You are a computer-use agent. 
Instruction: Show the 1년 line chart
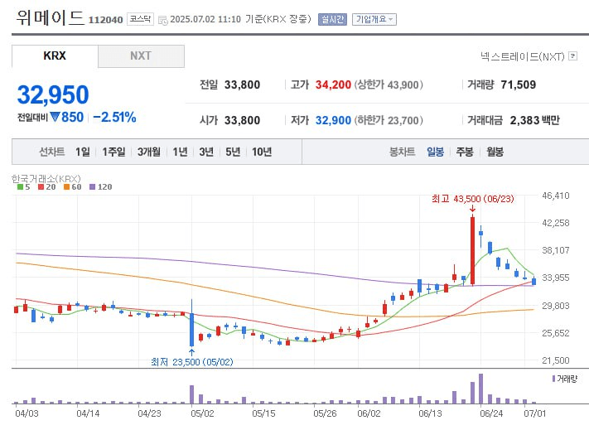[x=180, y=152]
